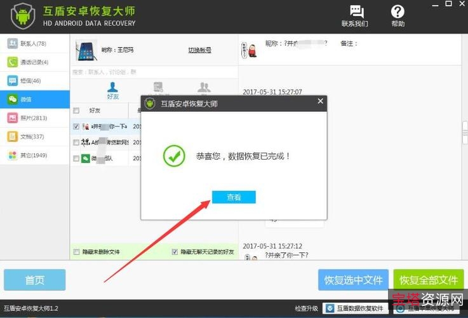This screenshot has width=468, height=318.
Task: Select 联系人(78) in sidebar
Action: (x=35, y=44)
